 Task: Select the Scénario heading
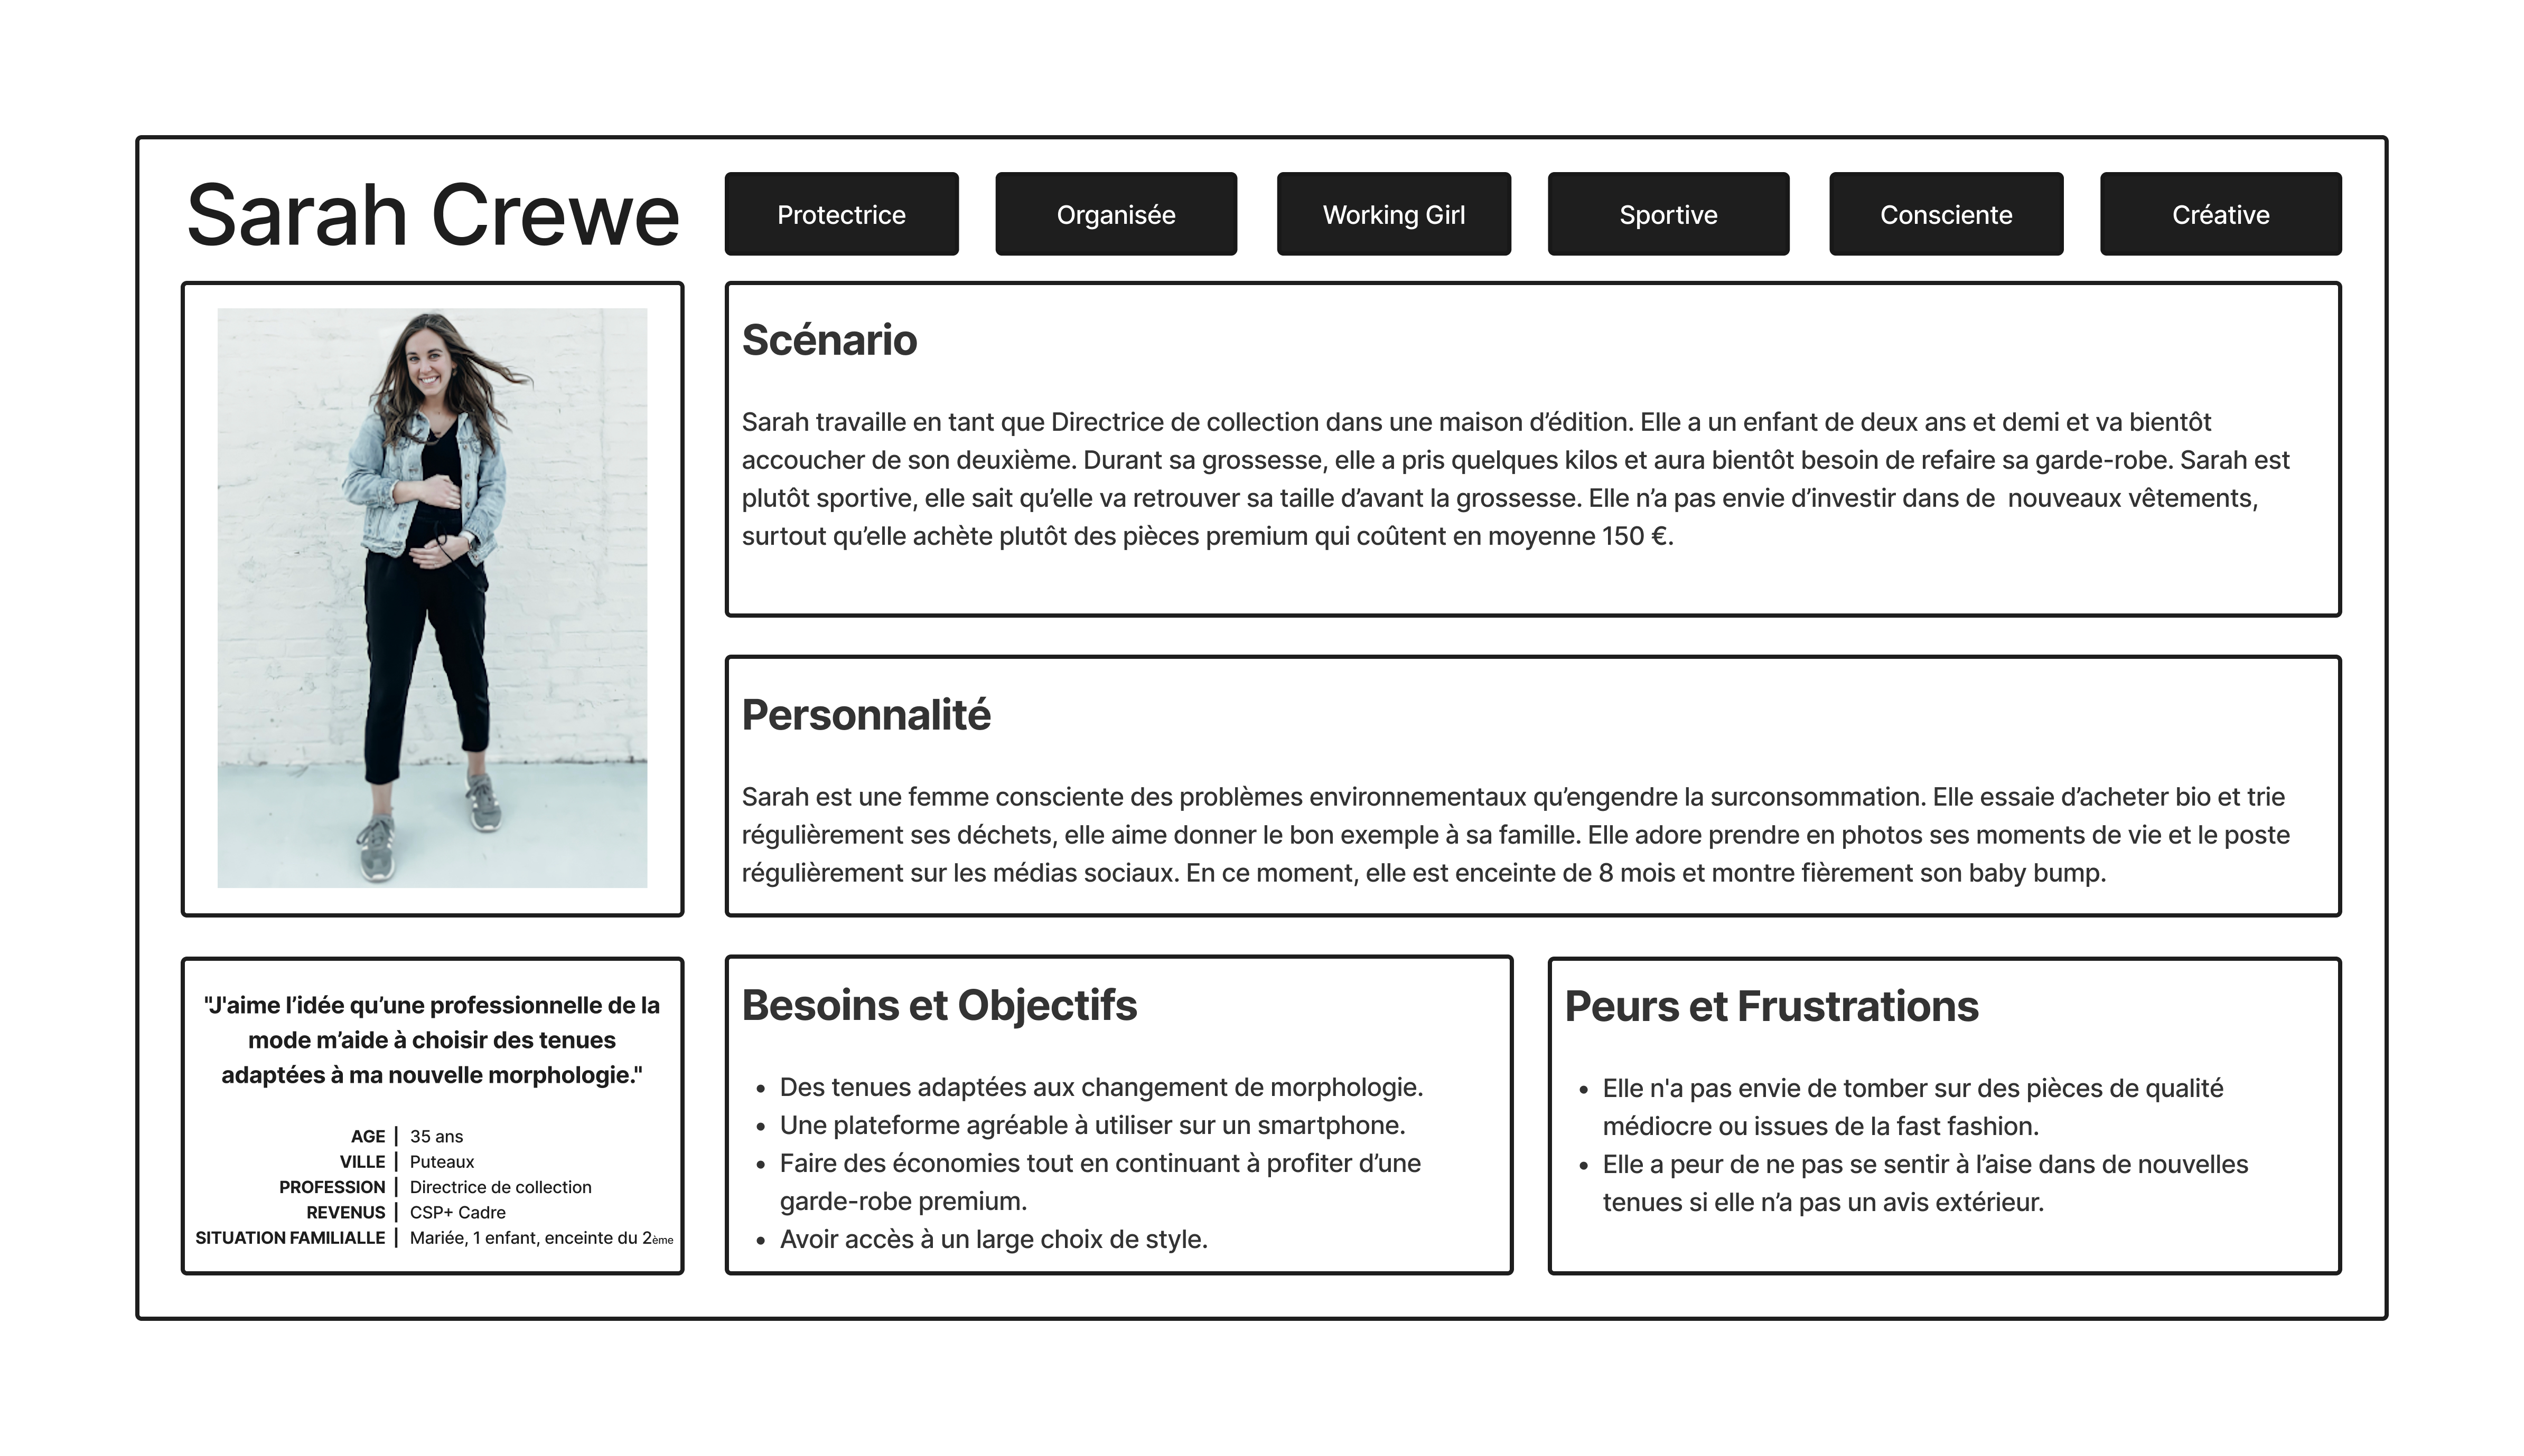click(x=829, y=340)
